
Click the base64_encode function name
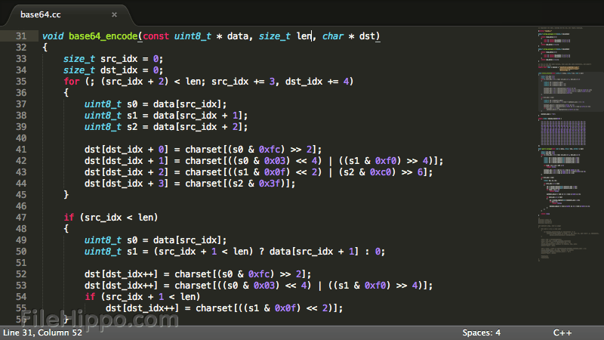coord(103,36)
